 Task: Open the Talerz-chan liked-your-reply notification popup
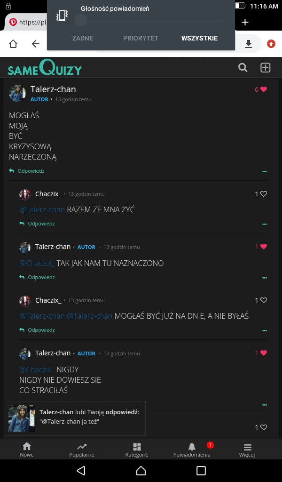point(75,418)
